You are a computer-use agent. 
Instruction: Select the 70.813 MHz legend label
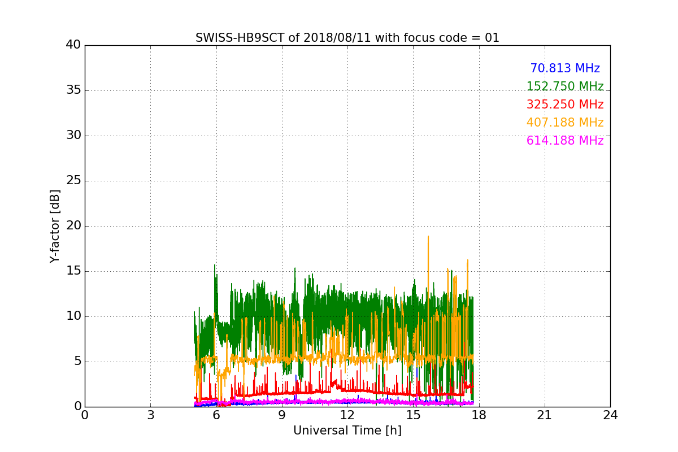pyautogui.click(x=565, y=68)
